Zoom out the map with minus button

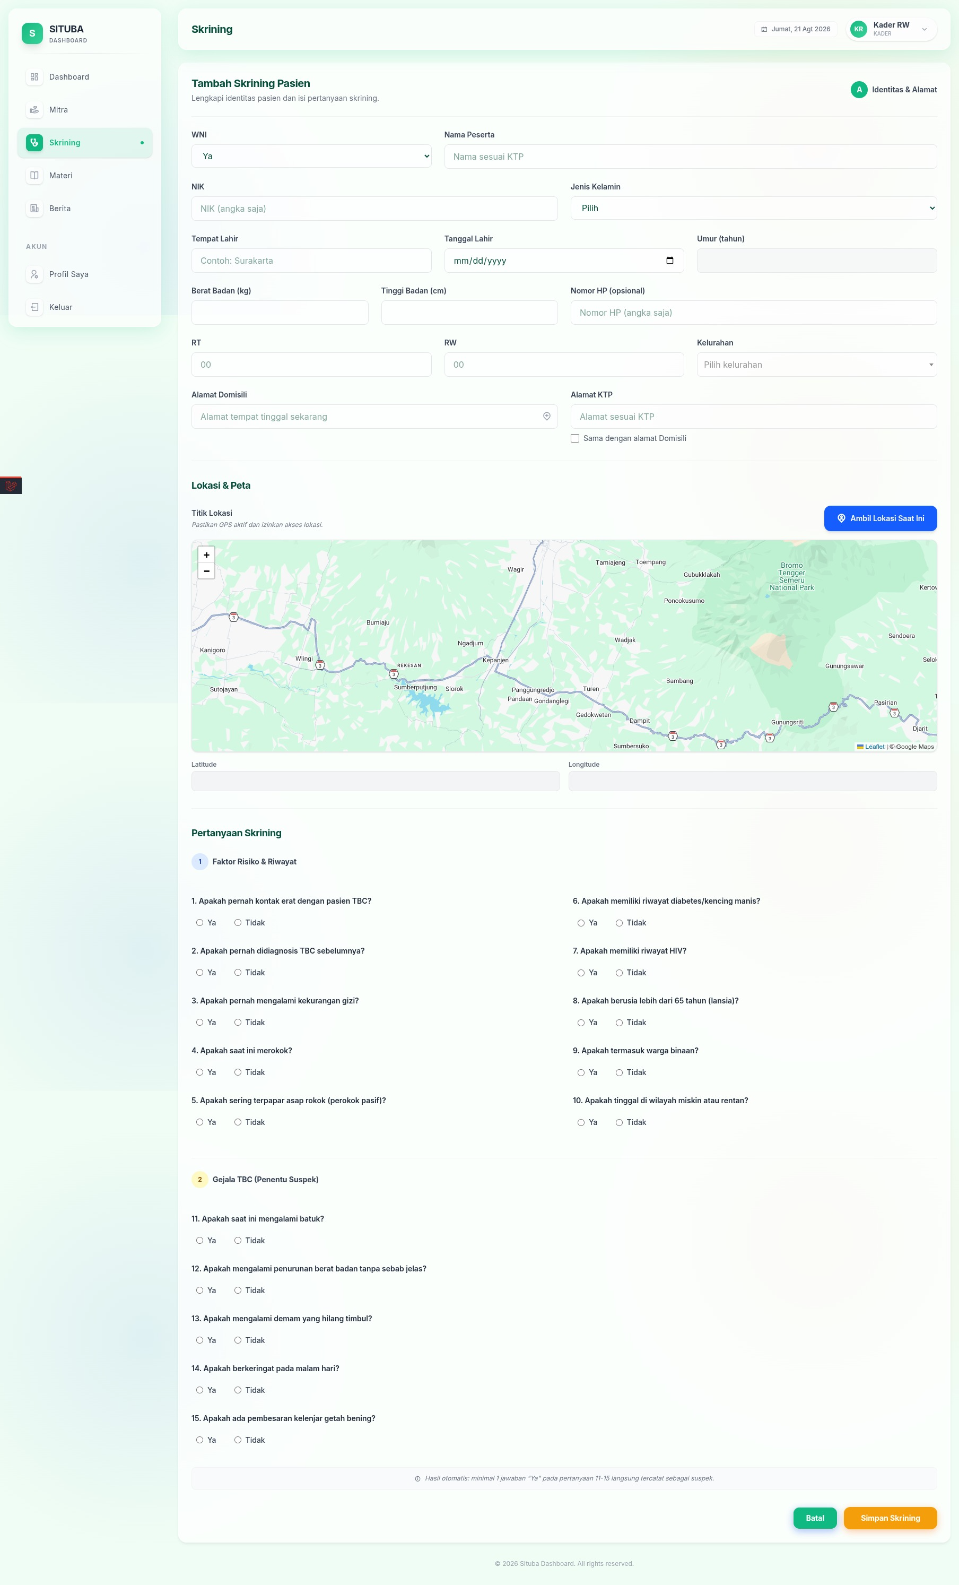coord(206,570)
